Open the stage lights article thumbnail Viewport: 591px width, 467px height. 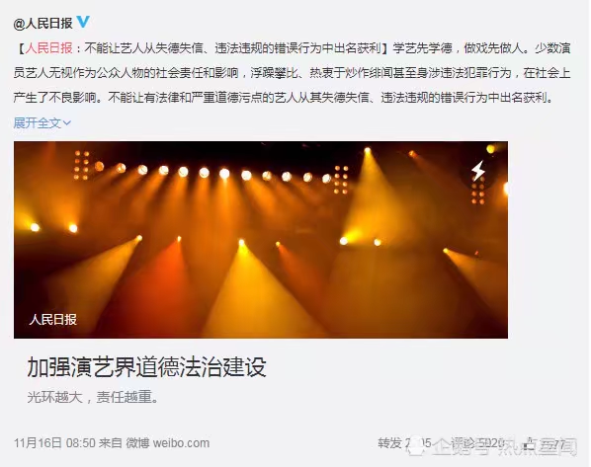261,240
